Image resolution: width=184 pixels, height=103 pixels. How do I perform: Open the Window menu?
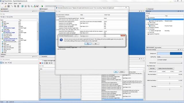[10, 3]
